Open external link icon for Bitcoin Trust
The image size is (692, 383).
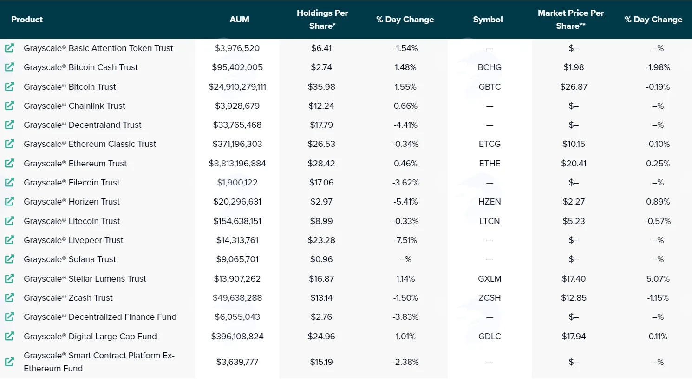[x=9, y=86]
